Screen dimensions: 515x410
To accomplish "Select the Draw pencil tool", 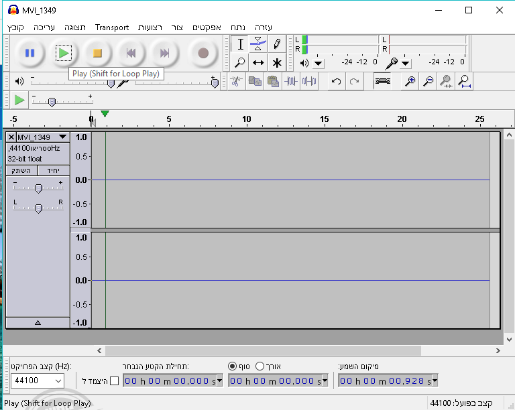I will [276, 45].
